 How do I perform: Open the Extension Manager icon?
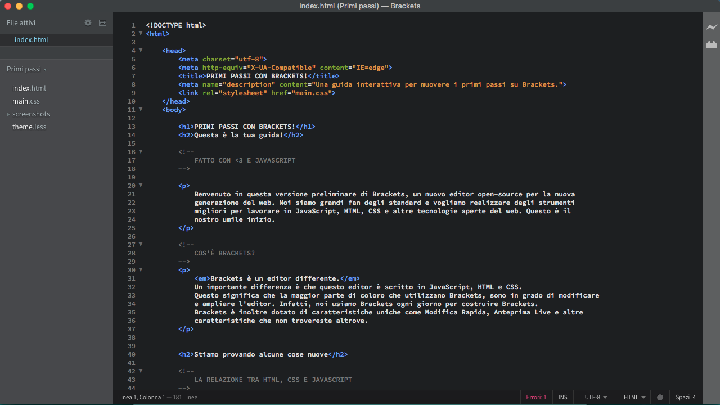click(712, 44)
